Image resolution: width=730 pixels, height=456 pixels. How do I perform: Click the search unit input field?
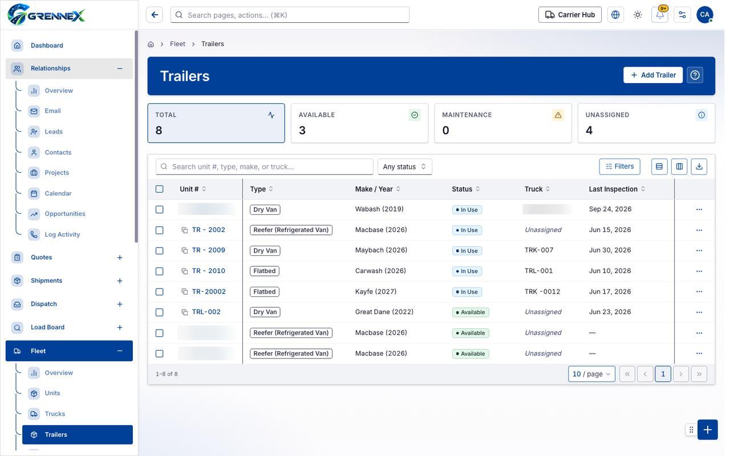click(x=265, y=166)
